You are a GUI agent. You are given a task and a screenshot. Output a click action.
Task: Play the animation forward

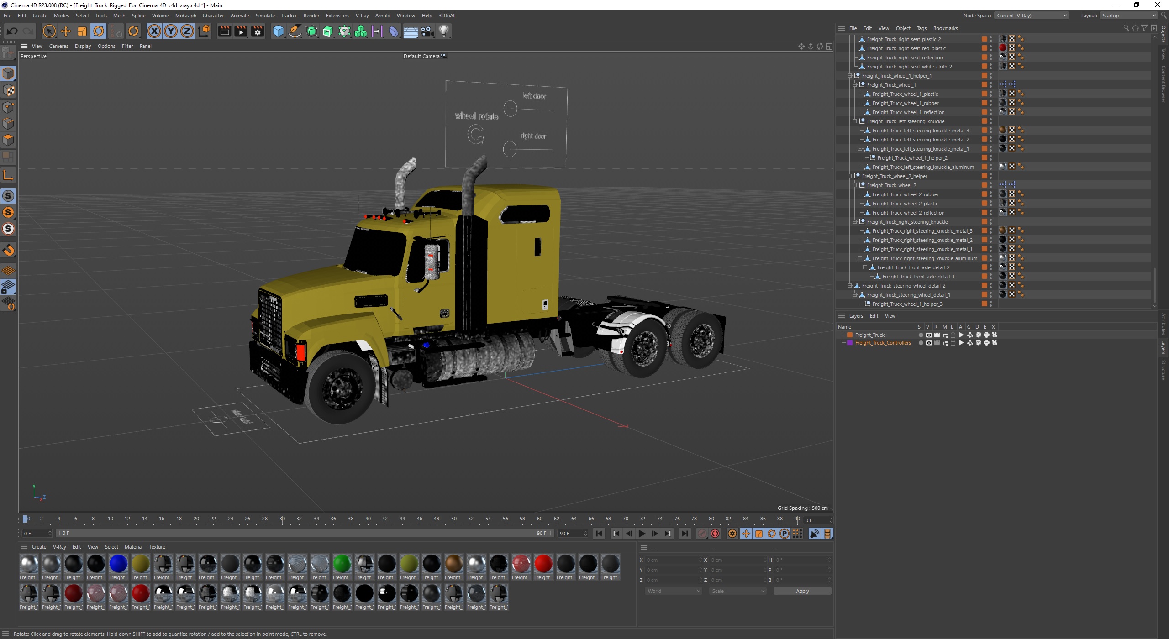coord(642,534)
